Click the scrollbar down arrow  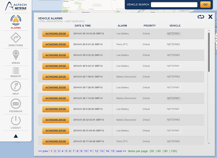tap(209, 143)
